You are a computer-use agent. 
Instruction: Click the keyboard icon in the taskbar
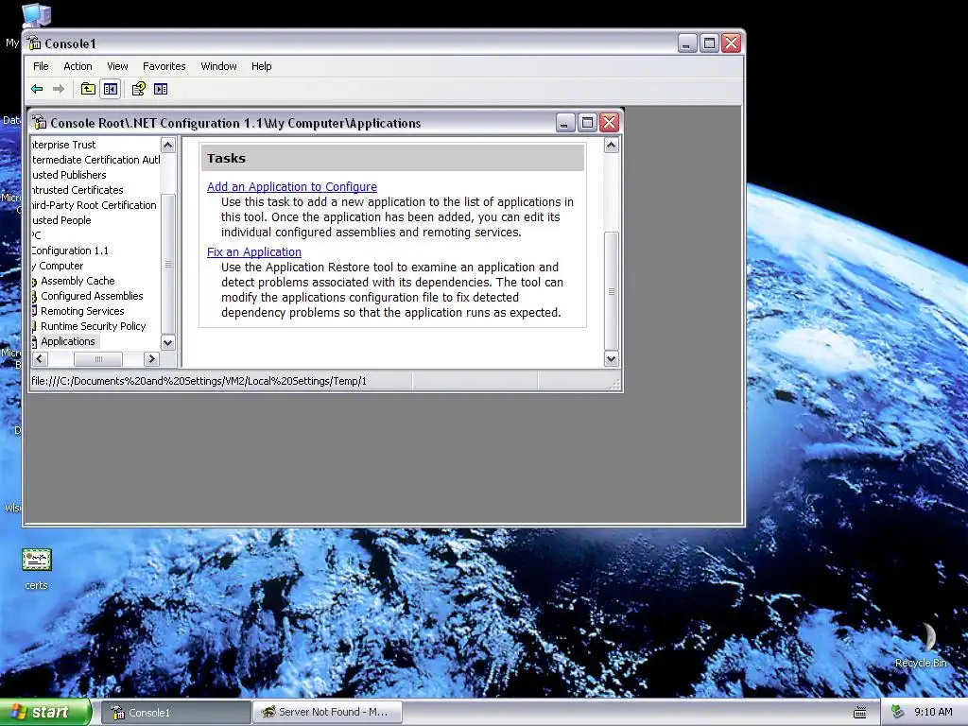(x=859, y=713)
